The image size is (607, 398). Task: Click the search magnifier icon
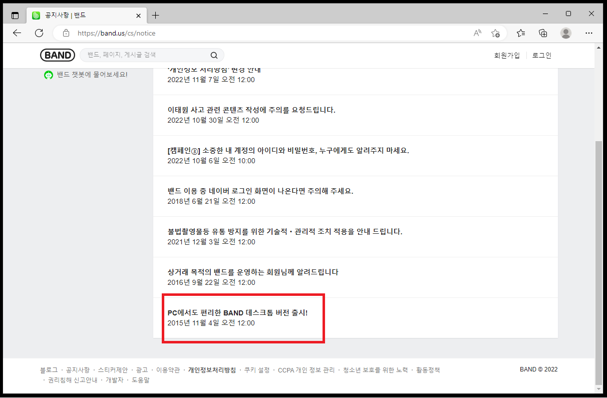tap(214, 55)
